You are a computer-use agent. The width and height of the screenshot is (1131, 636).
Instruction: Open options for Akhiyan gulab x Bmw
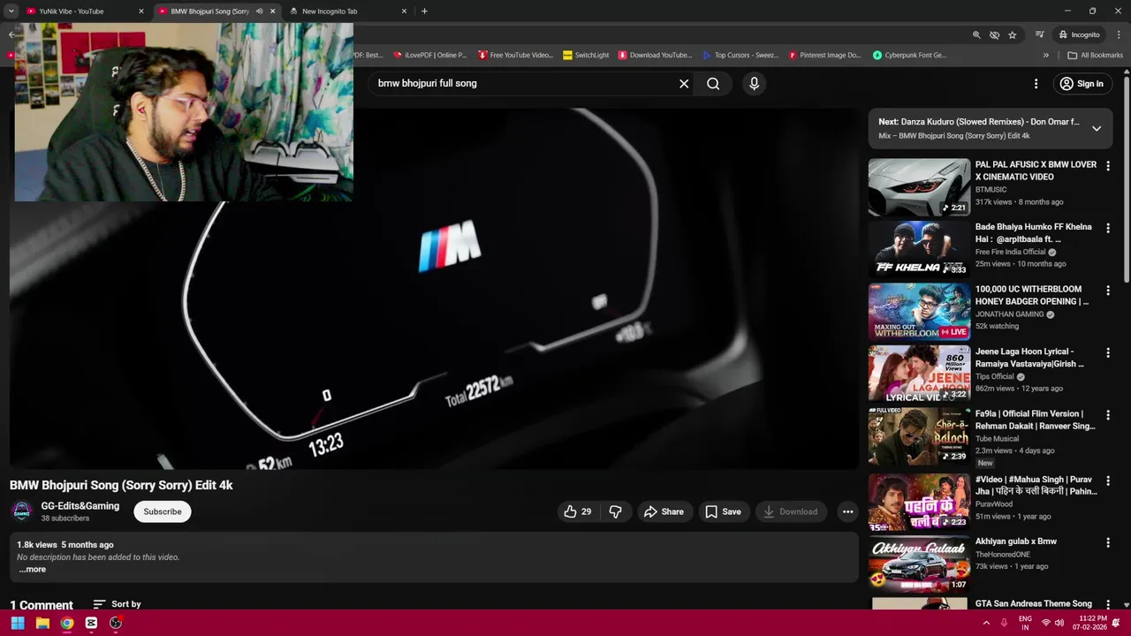click(1108, 543)
